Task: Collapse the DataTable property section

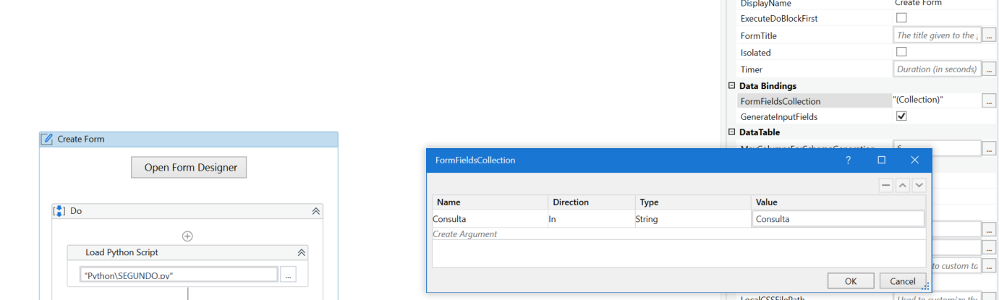Action: click(x=731, y=132)
